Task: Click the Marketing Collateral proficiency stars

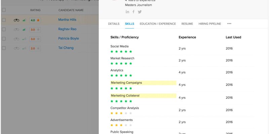Action: click(x=121, y=101)
